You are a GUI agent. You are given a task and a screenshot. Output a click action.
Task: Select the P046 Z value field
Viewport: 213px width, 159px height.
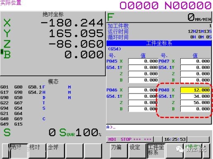[x=143, y=103]
